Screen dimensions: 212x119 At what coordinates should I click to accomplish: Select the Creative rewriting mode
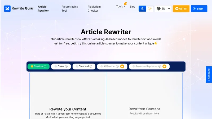(38, 66)
